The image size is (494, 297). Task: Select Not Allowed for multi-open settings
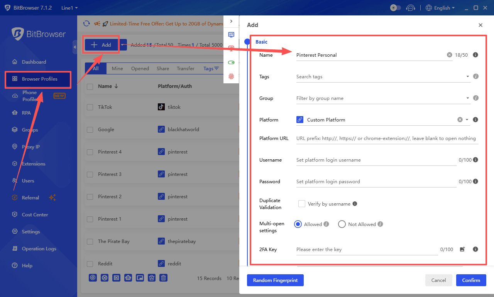[x=342, y=224]
